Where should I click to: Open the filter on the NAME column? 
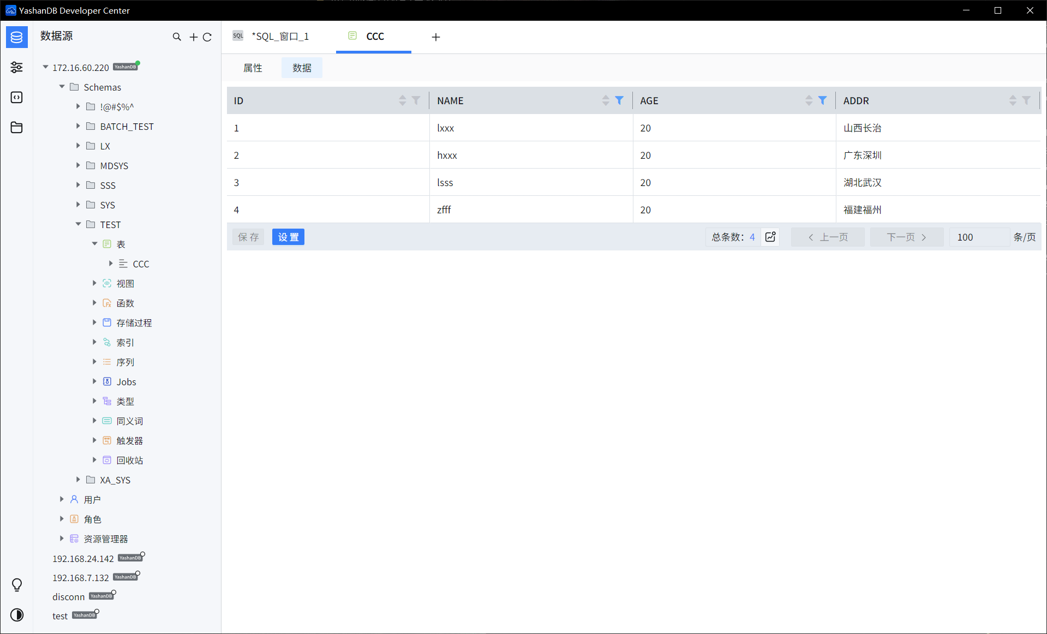(x=619, y=100)
